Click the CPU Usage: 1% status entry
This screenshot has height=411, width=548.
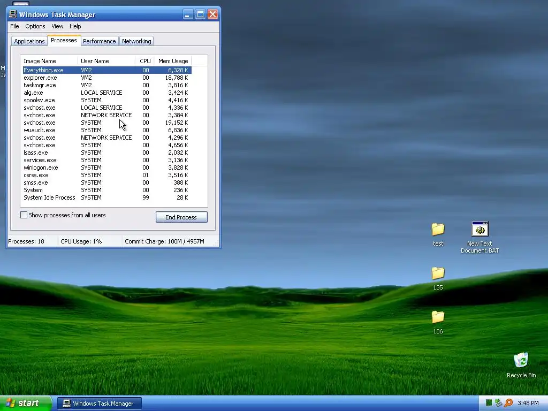[x=90, y=241]
